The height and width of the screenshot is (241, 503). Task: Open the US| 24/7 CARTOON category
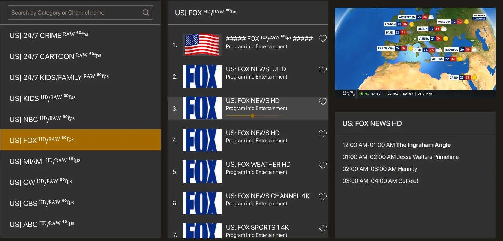[x=81, y=56]
